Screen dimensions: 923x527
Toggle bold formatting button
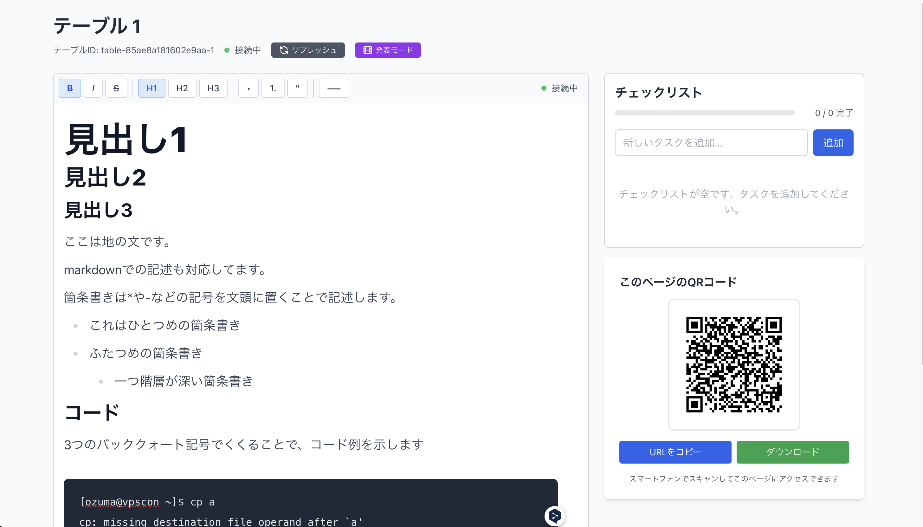(70, 88)
